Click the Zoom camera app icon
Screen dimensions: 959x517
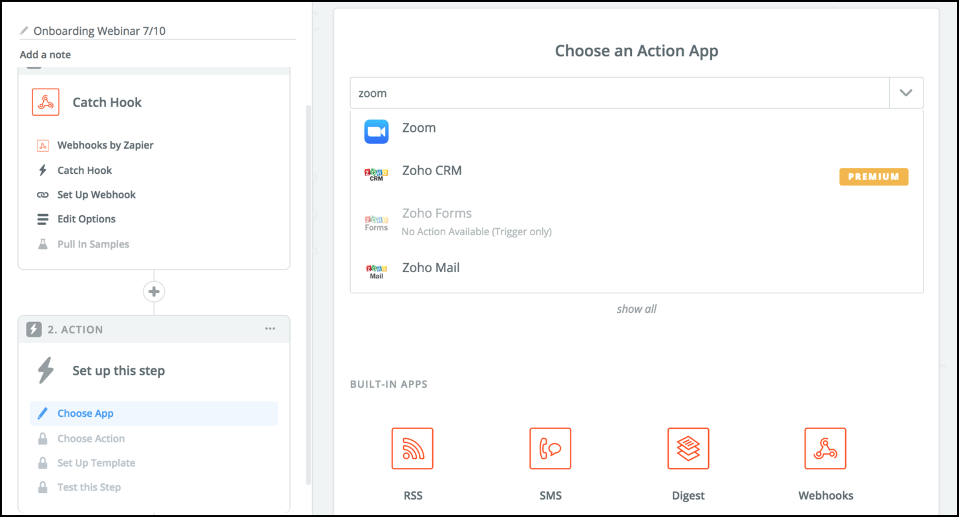point(376,132)
